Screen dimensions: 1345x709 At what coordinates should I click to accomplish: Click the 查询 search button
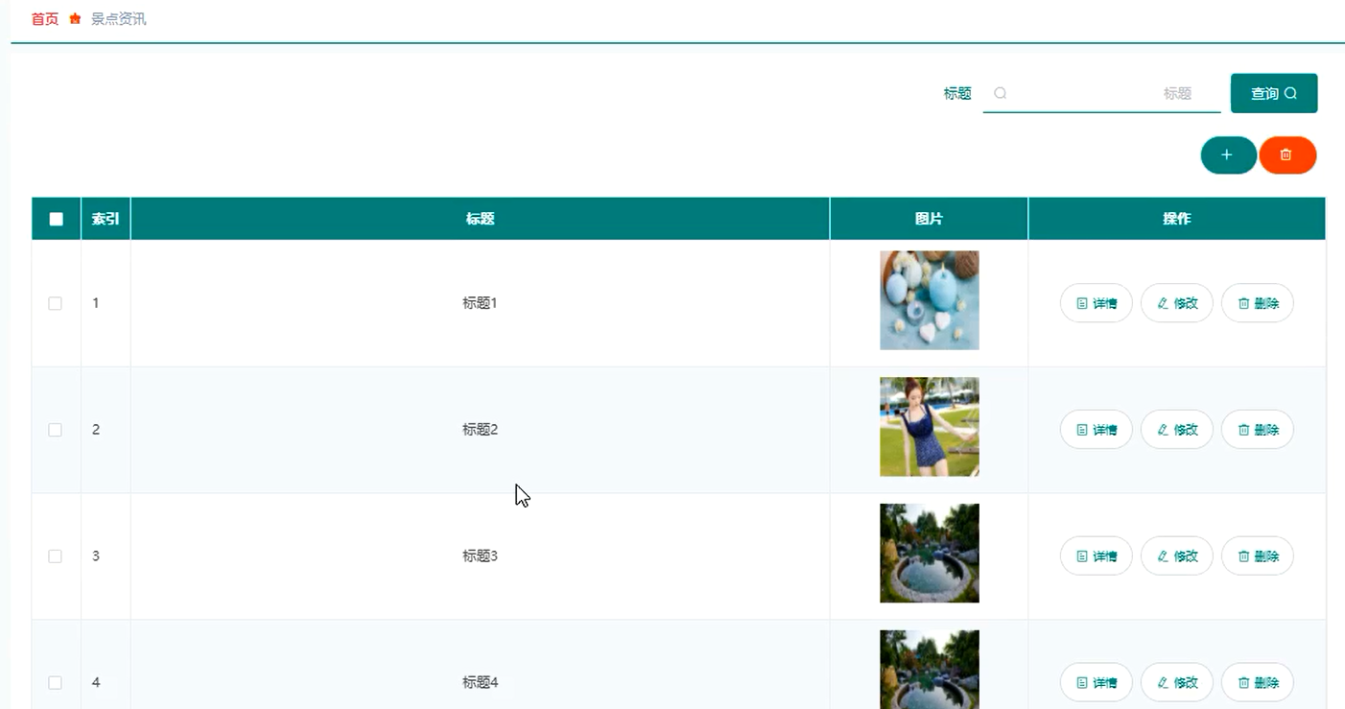[1274, 93]
